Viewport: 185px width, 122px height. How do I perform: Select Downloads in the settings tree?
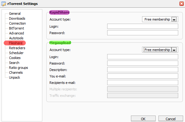tap(17, 18)
